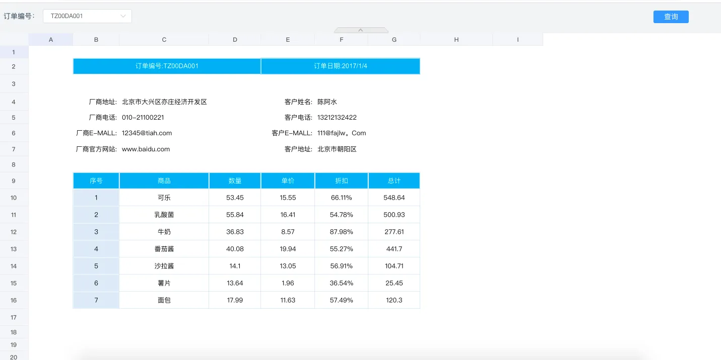Select column C header
721x360 pixels.
tap(164, 40)
